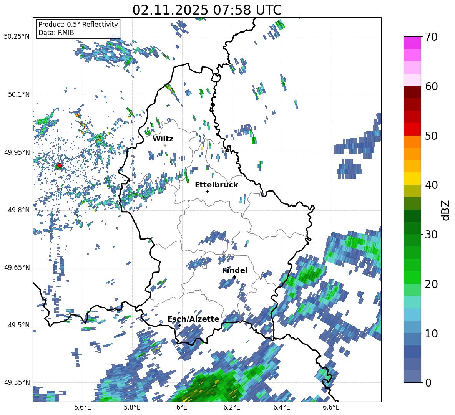Click the 70 value on colorbar
455x415 pixels.
coord(431,37)
